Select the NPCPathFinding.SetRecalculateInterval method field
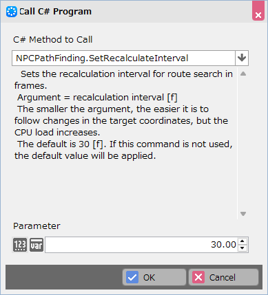The height and width of the screenshot is (295, 268). pos(123,58)
